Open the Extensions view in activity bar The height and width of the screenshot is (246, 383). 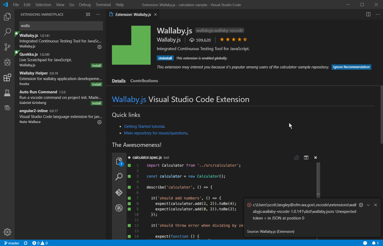[7, 77]
